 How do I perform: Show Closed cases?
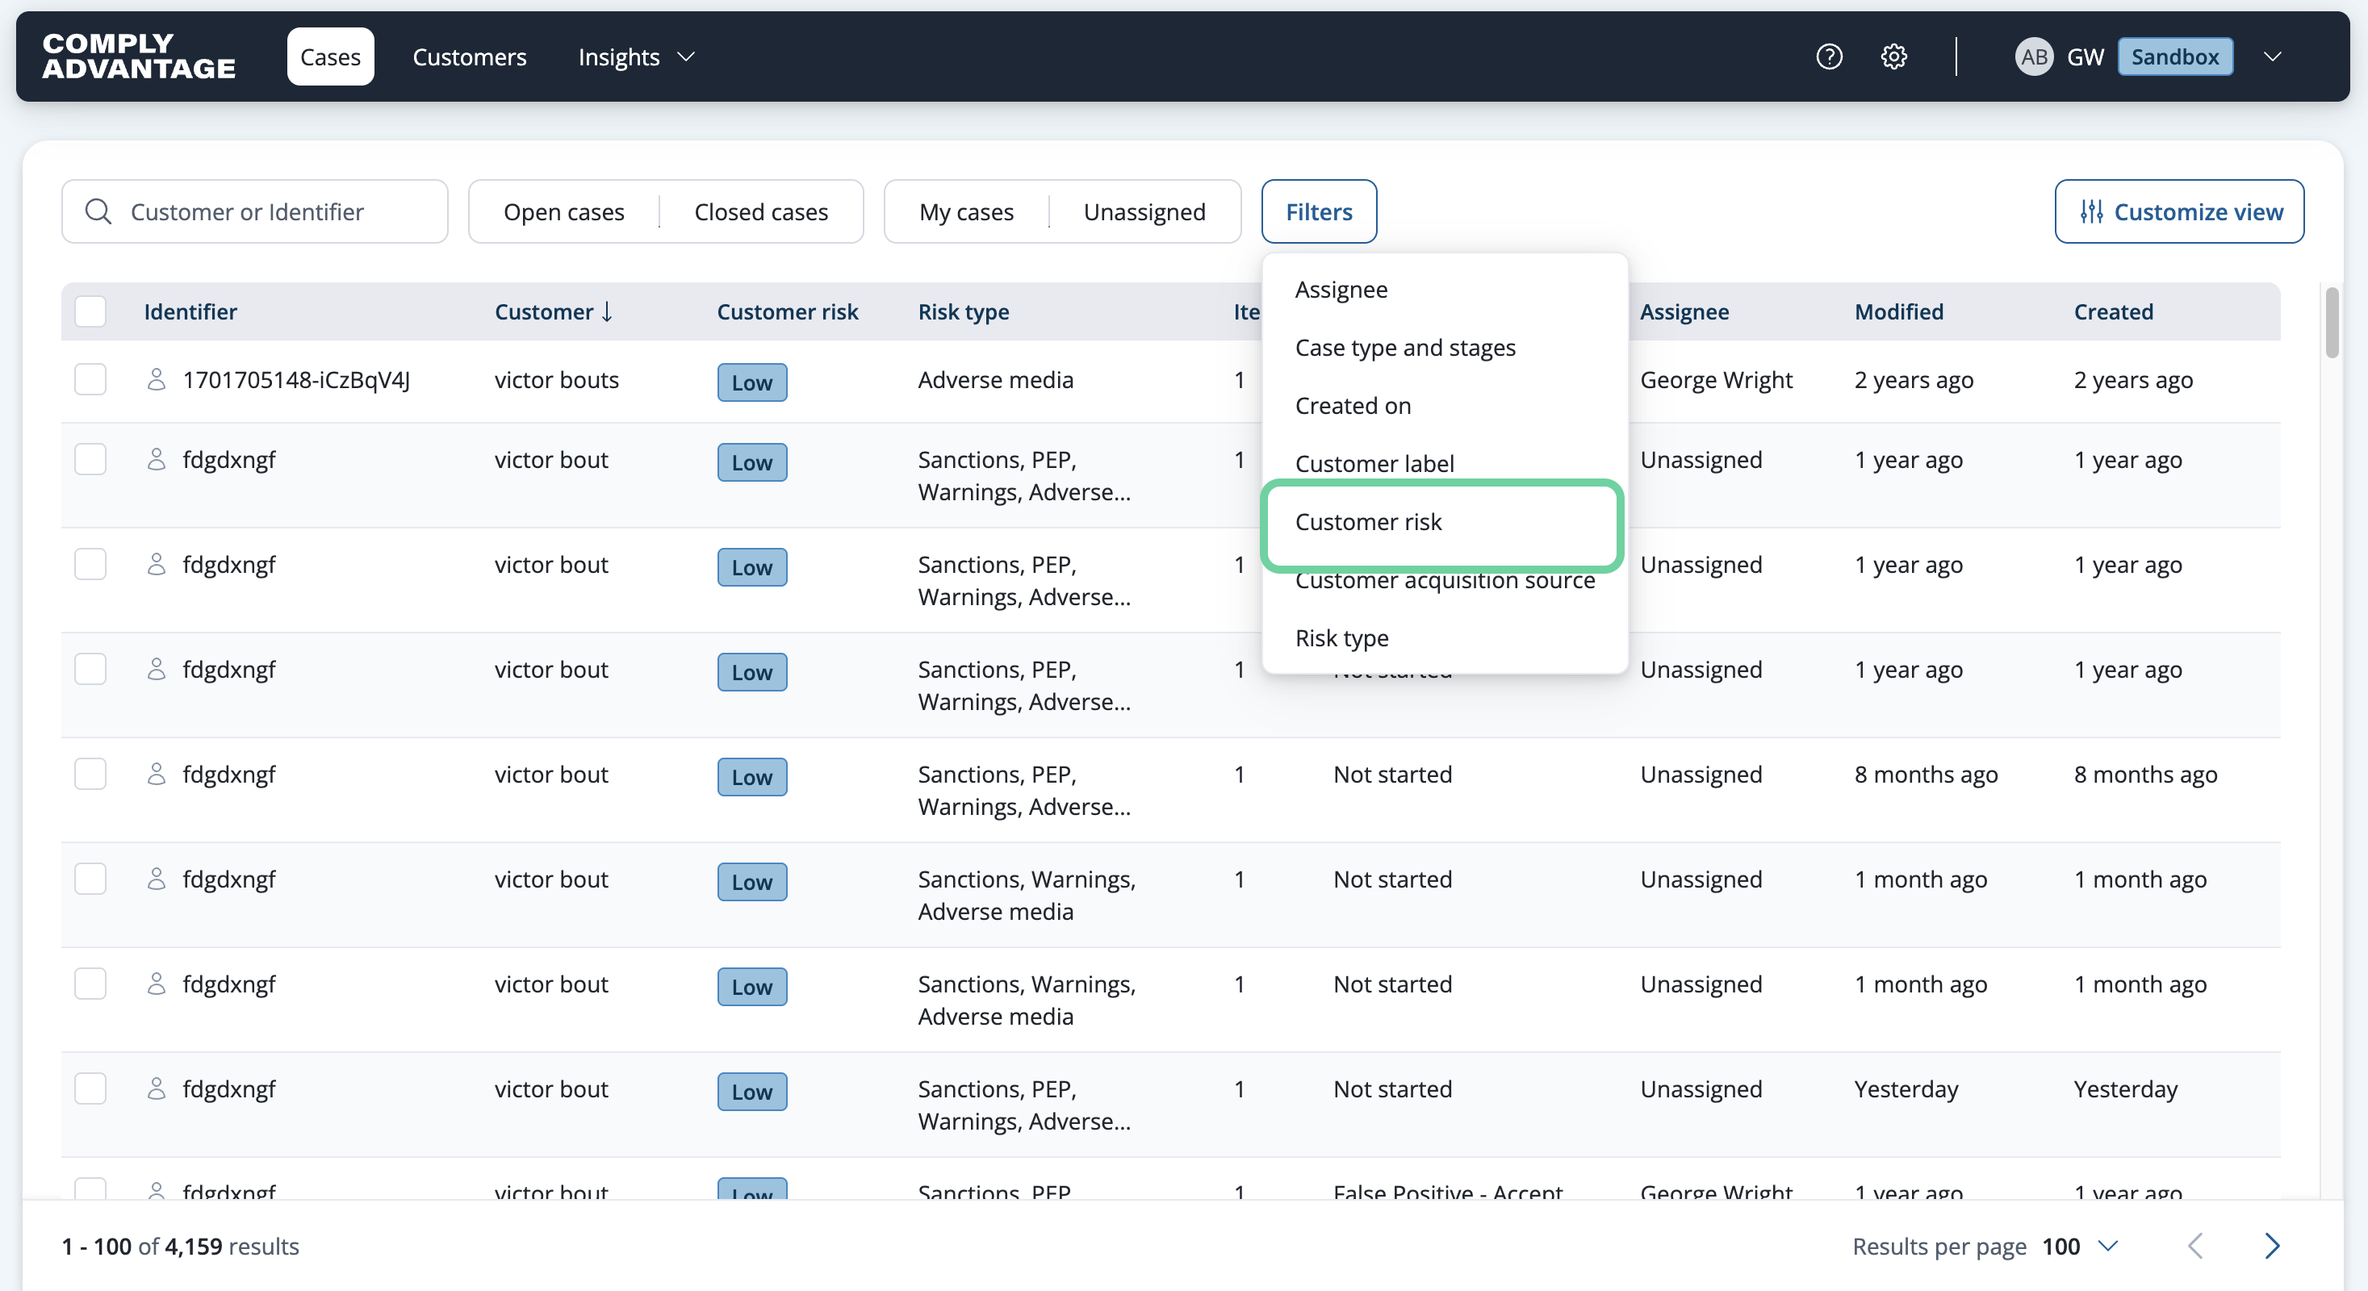click(761, 211)
